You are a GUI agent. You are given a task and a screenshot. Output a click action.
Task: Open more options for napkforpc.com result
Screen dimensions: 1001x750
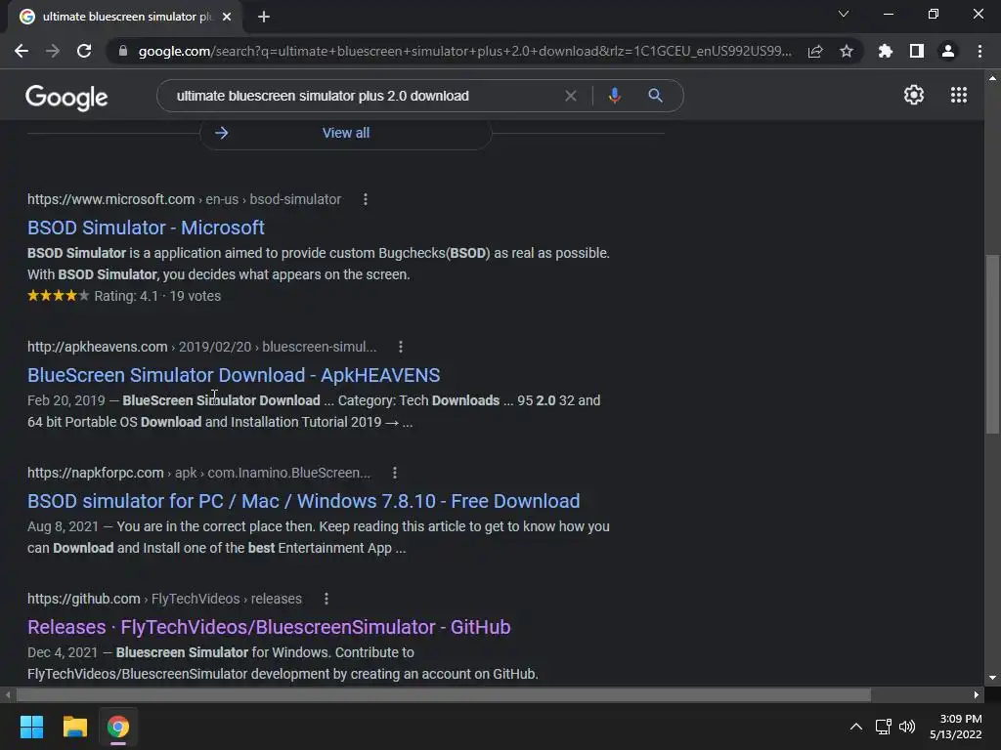click(395, 473)
